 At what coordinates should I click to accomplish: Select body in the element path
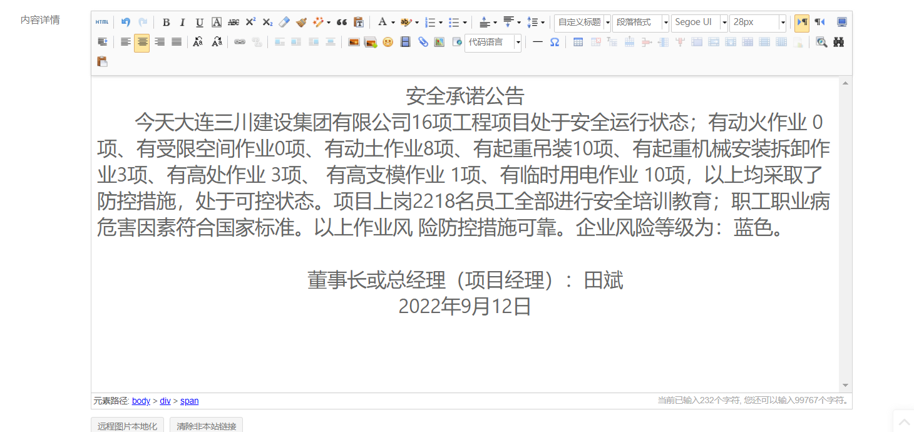[141, 401]
